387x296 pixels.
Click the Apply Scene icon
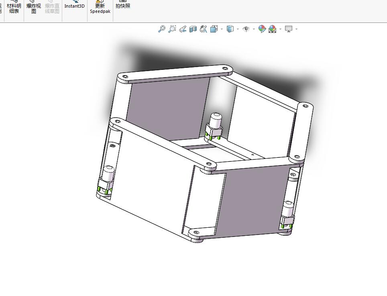pyautogui.click(x=272, y=29)
